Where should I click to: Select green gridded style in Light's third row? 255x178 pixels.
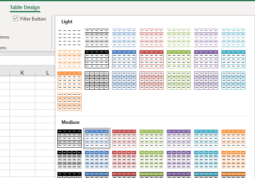click(179, 81)
